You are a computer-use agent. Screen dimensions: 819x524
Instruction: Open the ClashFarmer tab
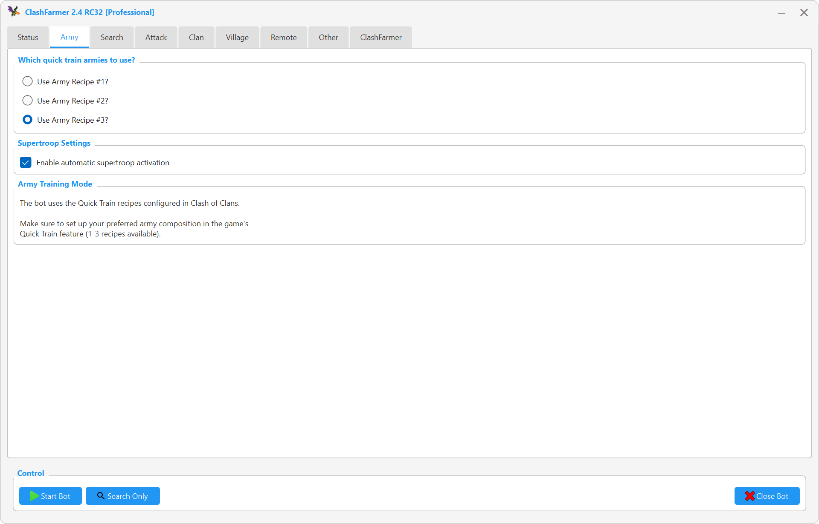tap(381, 37)
